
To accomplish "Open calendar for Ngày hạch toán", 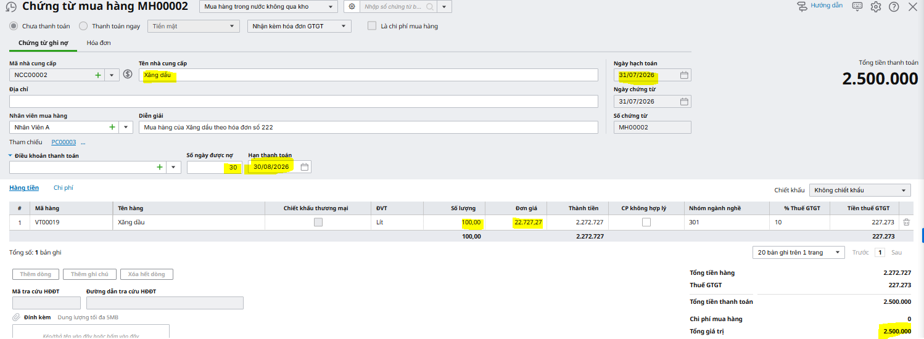I will tap(684, 75).
